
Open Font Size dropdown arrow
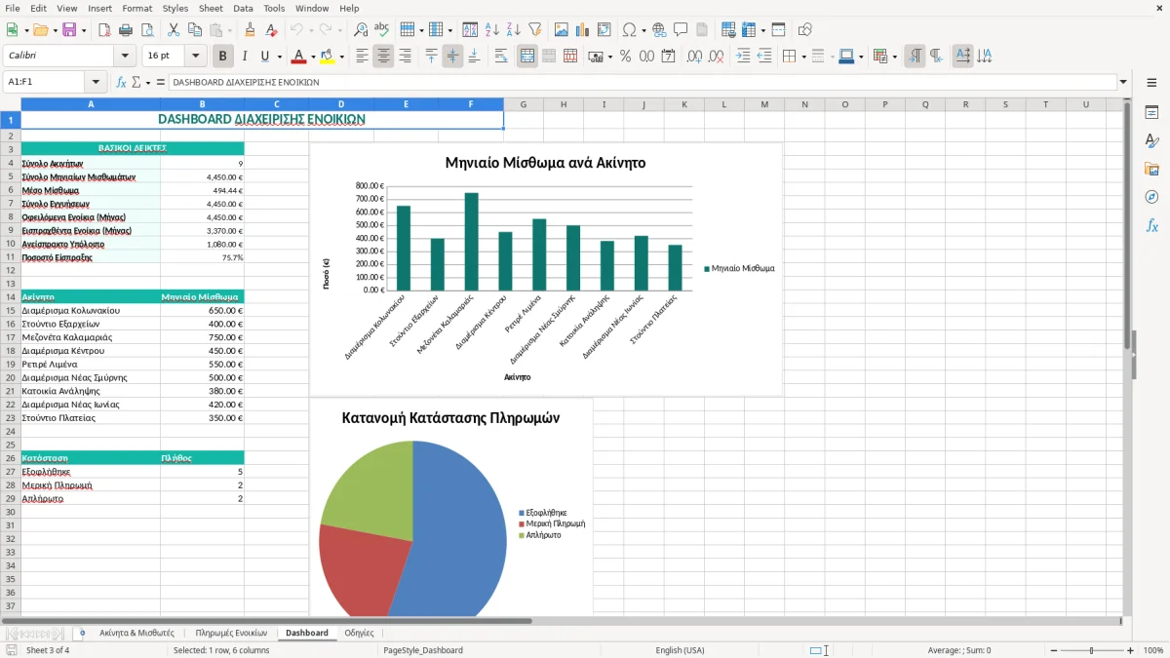(196, 57)
